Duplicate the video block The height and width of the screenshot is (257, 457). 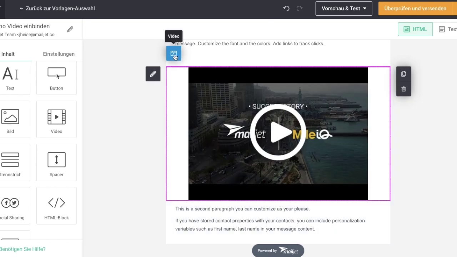(x=403, y=74)
